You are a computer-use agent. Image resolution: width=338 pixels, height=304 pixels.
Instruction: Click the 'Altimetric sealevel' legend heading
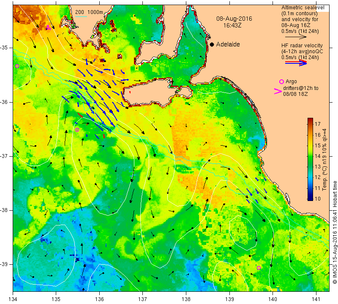coord(303,8)
